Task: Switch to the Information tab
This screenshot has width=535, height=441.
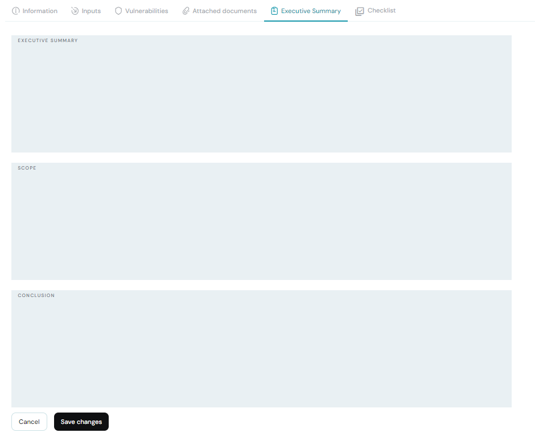Action: coord(40,11)
